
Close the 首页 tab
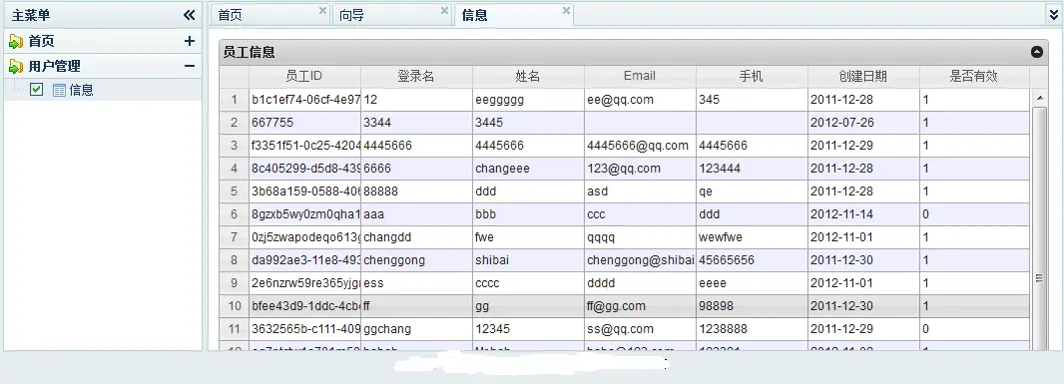(x=322, y=10)
